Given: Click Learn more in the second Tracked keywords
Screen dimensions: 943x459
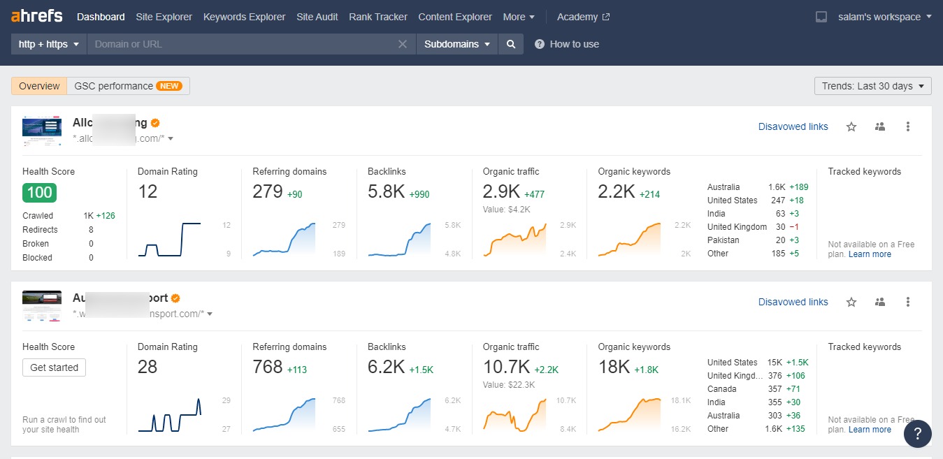Looking at the screenshot, I should [870, 430].
